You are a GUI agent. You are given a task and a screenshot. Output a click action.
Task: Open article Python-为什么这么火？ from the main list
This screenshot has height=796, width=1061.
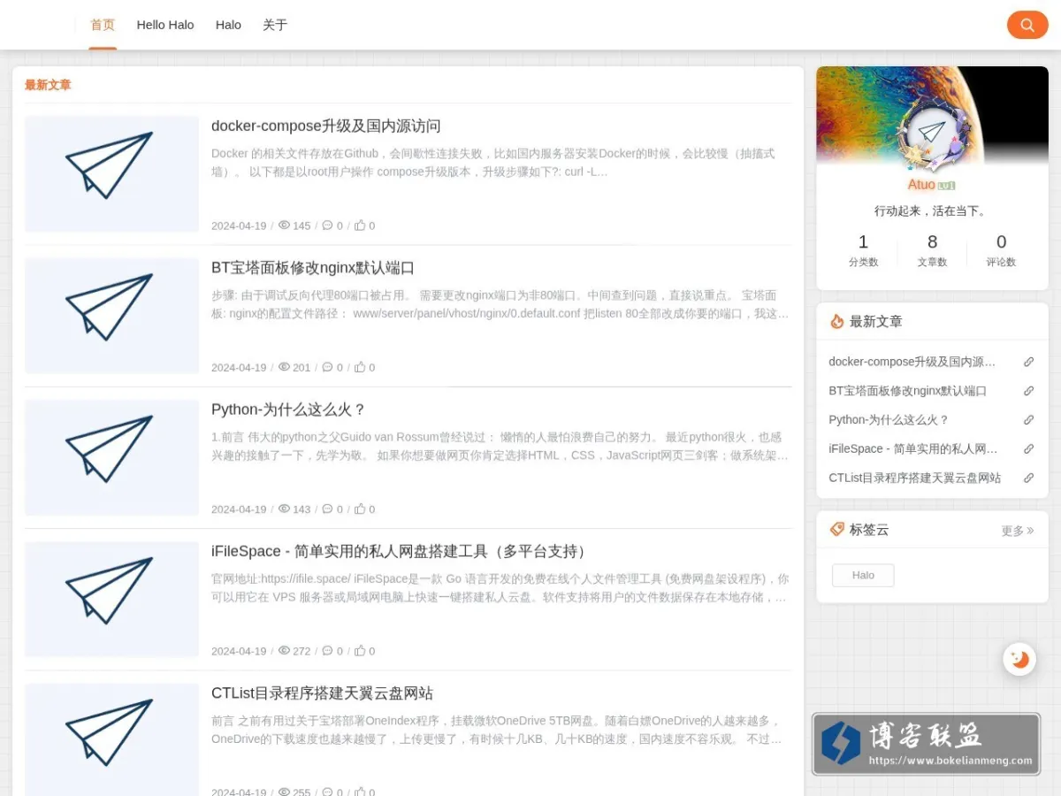click(x=288, y=409)
